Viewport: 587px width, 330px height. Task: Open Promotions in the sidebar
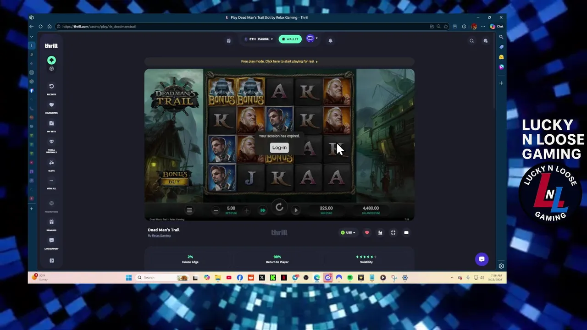[51, 206]
